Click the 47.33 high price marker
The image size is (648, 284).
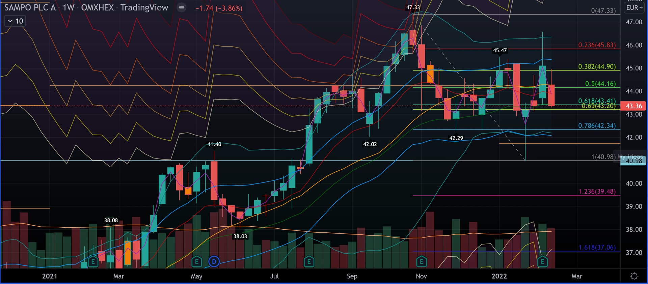click(413, 7)
